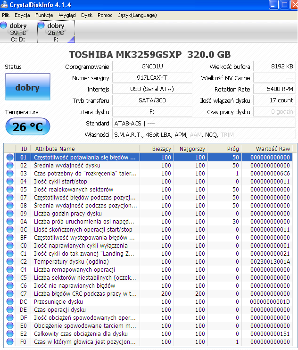Click the blue status icon of row 01
The height and width of the screenshot is (350, 298).
coord(10,157)
